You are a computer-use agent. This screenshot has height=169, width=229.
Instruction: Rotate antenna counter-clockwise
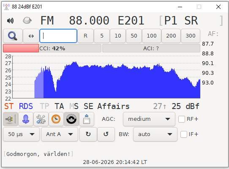106,134
